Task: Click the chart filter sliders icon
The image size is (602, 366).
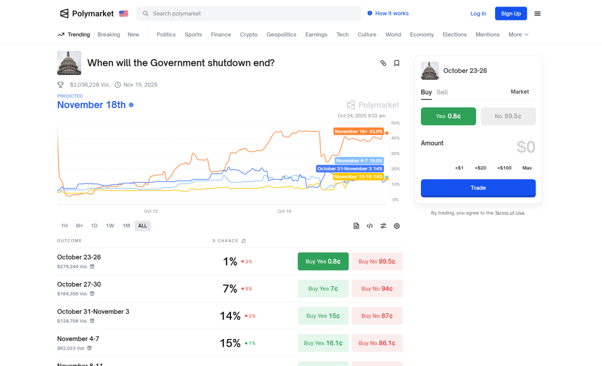Action: point(383,226)
